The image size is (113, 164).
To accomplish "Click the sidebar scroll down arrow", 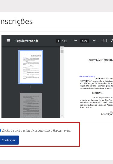I will click(62, 116).
